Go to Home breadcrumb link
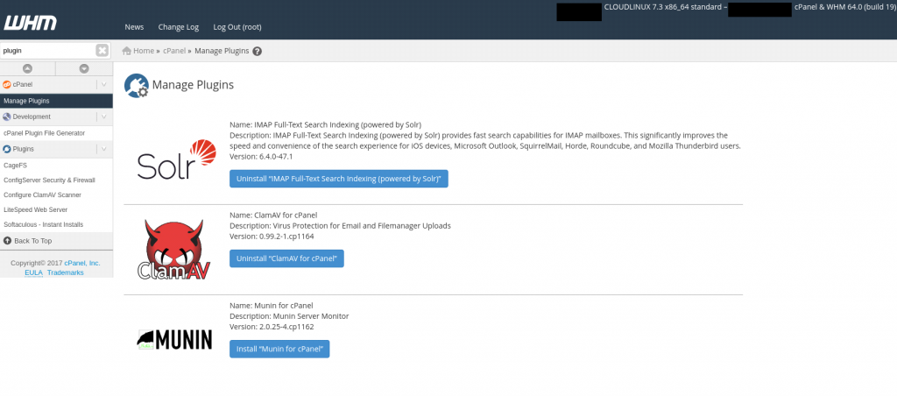 pyautogui.click(x=144, y=51)
